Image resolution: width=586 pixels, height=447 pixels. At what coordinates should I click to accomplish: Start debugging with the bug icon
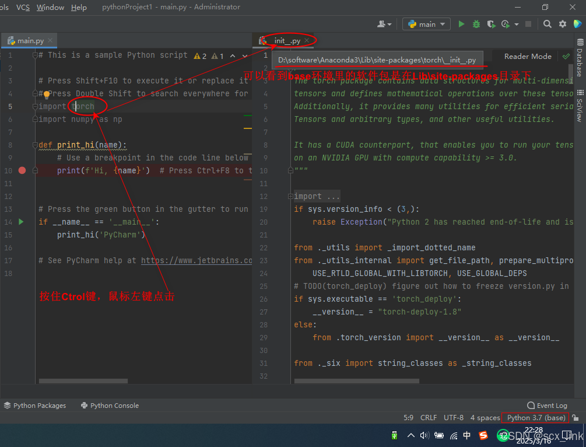click(x=476, y=25)
